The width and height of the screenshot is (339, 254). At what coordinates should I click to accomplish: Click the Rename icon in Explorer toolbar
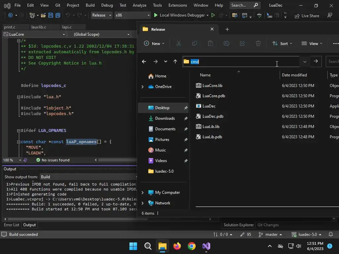tap(226, 43)
